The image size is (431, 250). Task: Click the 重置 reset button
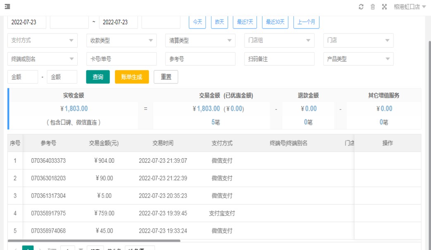[166, 77]
